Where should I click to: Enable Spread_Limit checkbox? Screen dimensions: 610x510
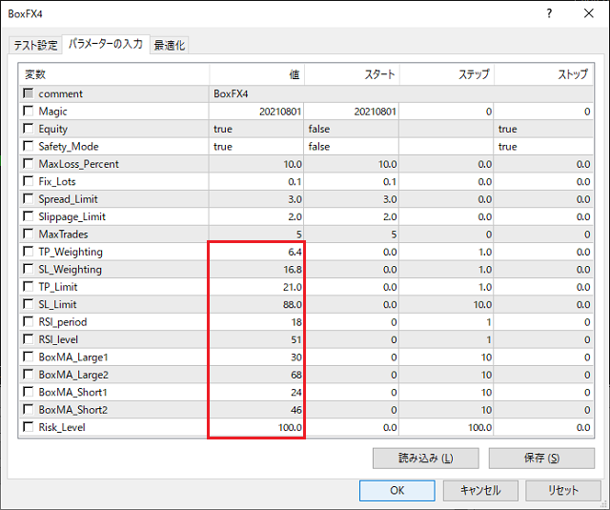pos(28,199)
